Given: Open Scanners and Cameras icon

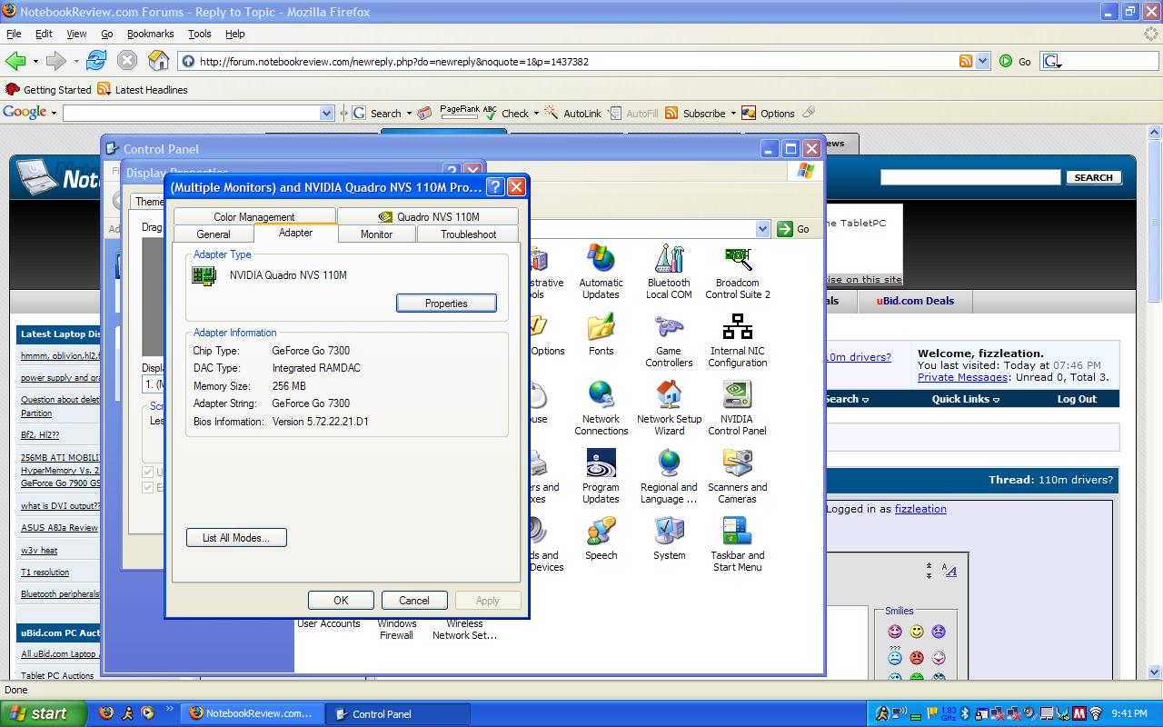Looking at the screenshot, I should [x=737, y=476].
